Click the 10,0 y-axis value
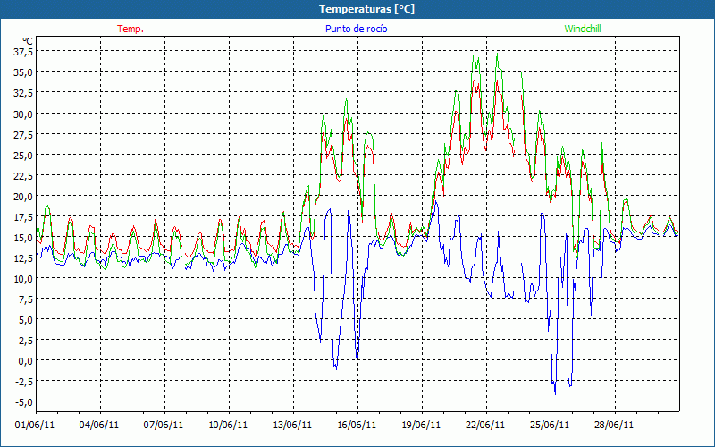Image resolution: width=715 pixels, height=447 pixels. (x=23, y=279)
